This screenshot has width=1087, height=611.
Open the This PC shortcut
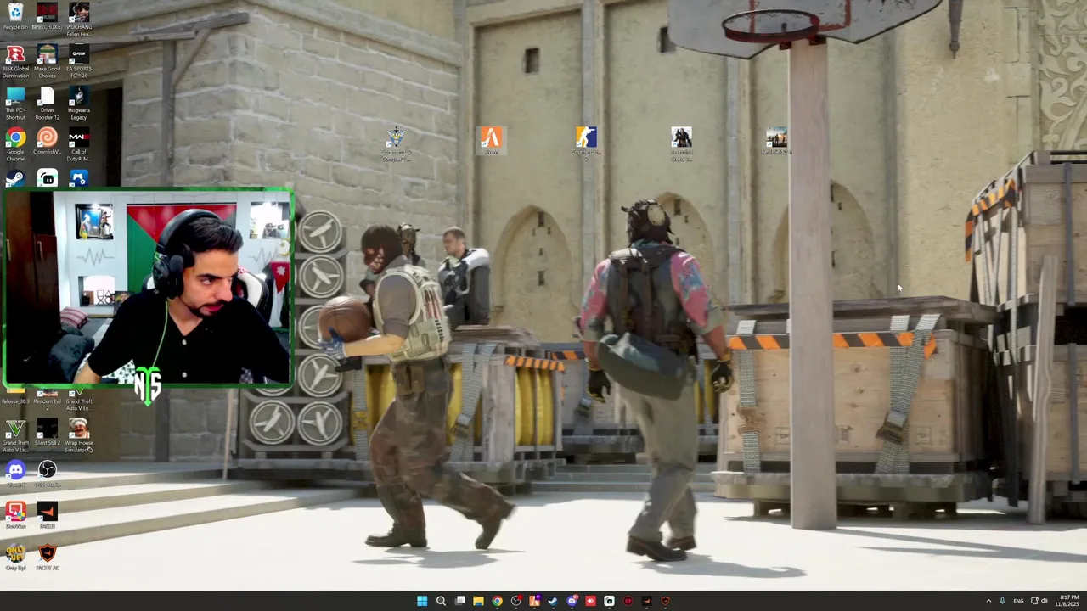click(15, 103)
